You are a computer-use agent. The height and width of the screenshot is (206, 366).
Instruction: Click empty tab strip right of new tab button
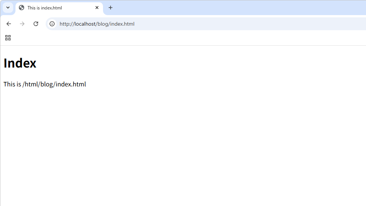point(226,8)
